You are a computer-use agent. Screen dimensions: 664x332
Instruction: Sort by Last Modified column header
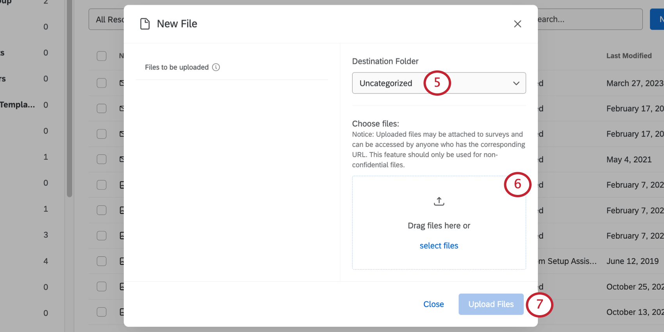[x=629, y=56]
